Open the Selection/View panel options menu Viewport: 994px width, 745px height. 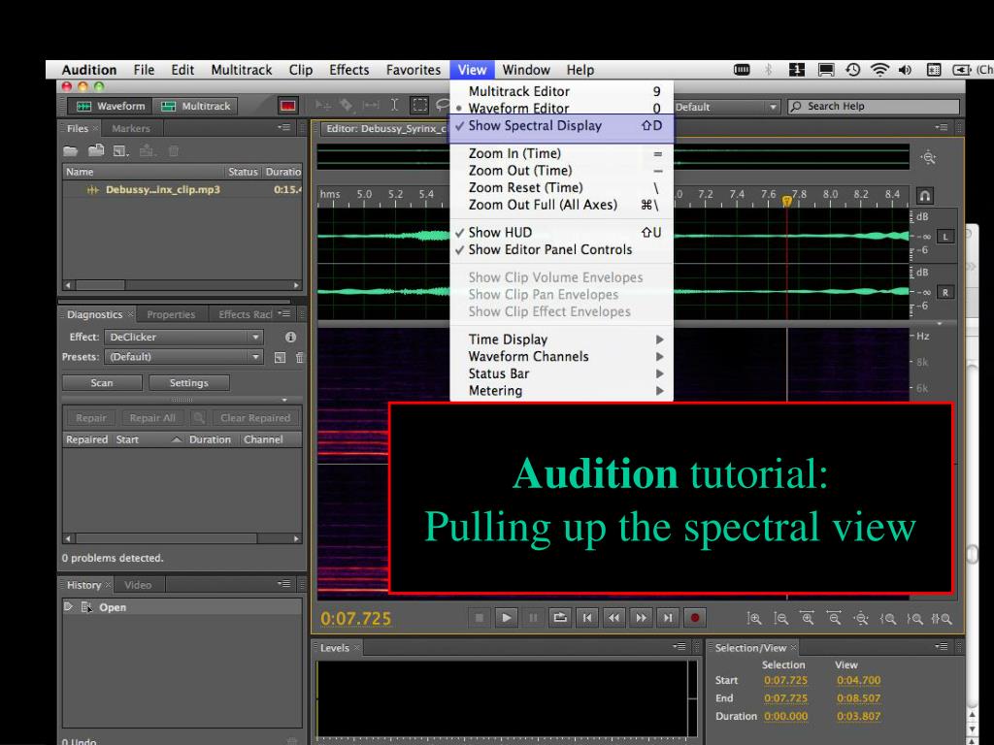pos(942,646)
